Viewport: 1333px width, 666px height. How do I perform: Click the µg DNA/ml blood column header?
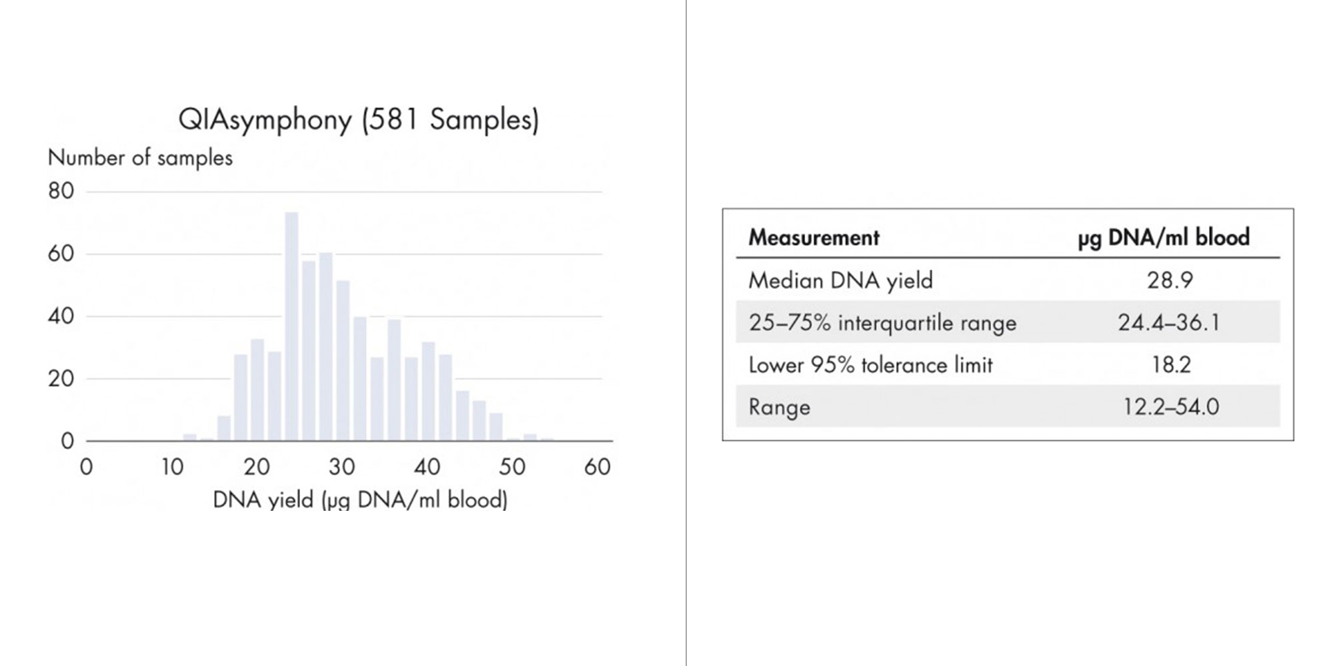[1164, 238]
